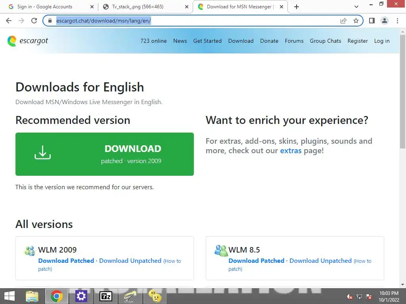This screenshot has width=406, height=304.
Task: Click the WLM 2009 people icon
Action: (29, 251)
